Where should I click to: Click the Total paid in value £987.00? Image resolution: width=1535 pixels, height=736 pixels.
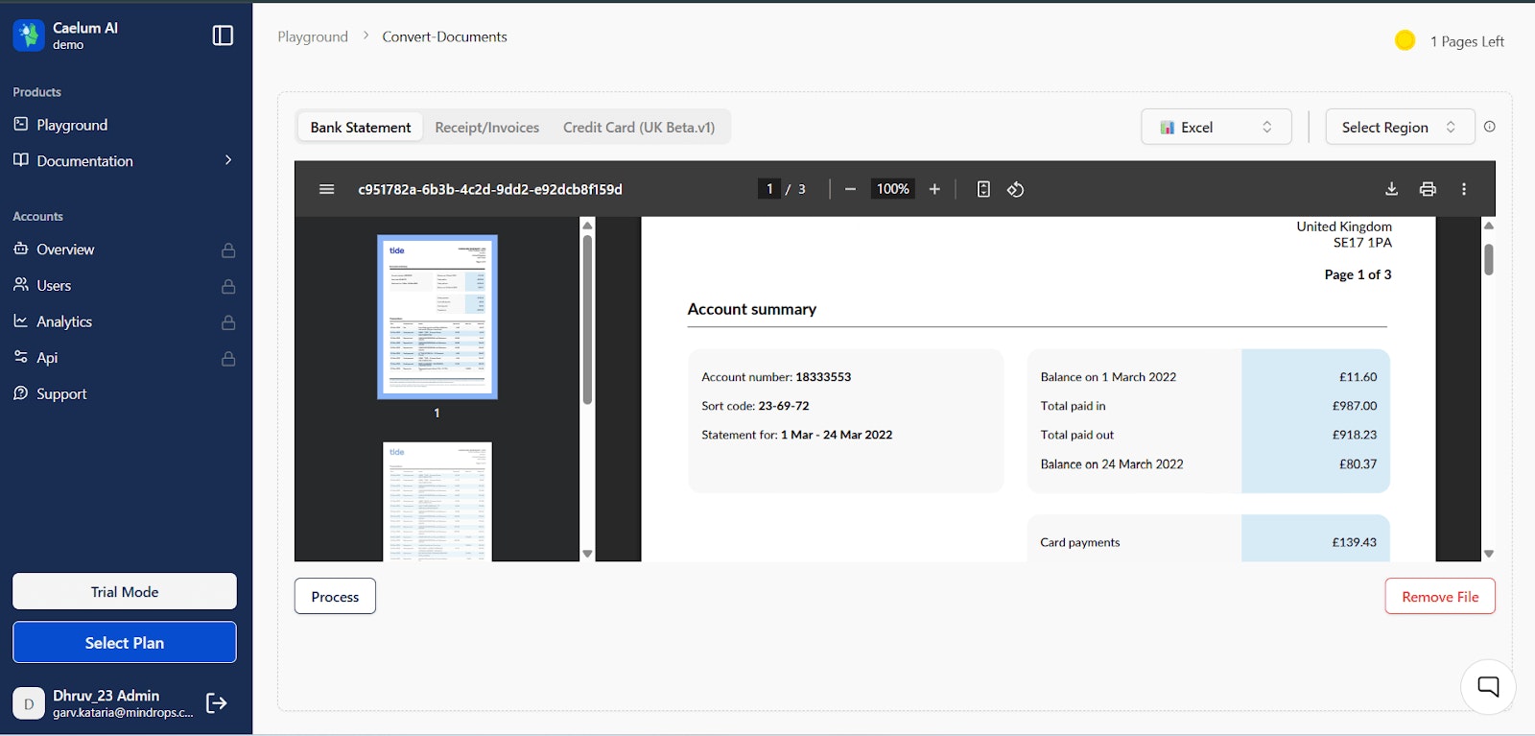(x=1355, y=406)
